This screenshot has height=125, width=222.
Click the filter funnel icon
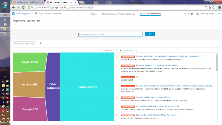click(x=41, y=43)
